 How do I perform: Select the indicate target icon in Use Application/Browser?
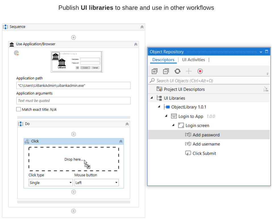pos(16,53)
